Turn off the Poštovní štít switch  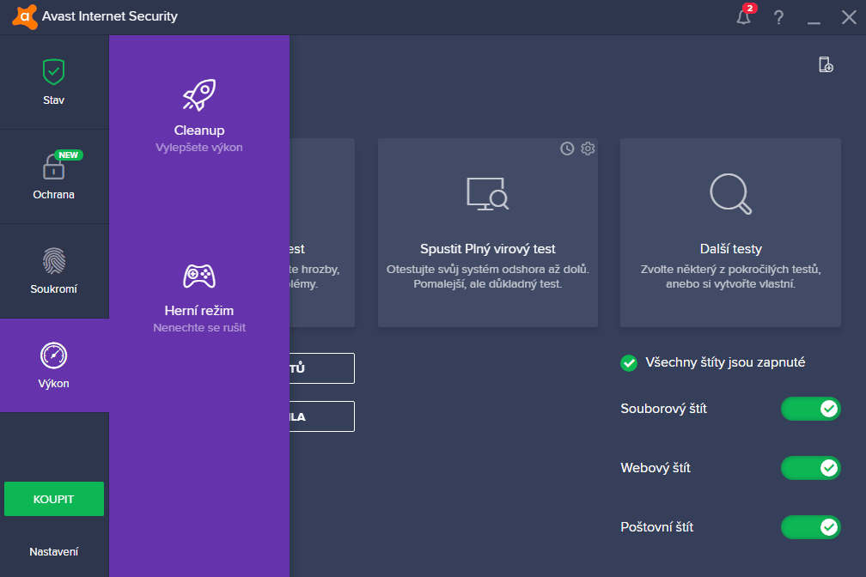(811, 526)
